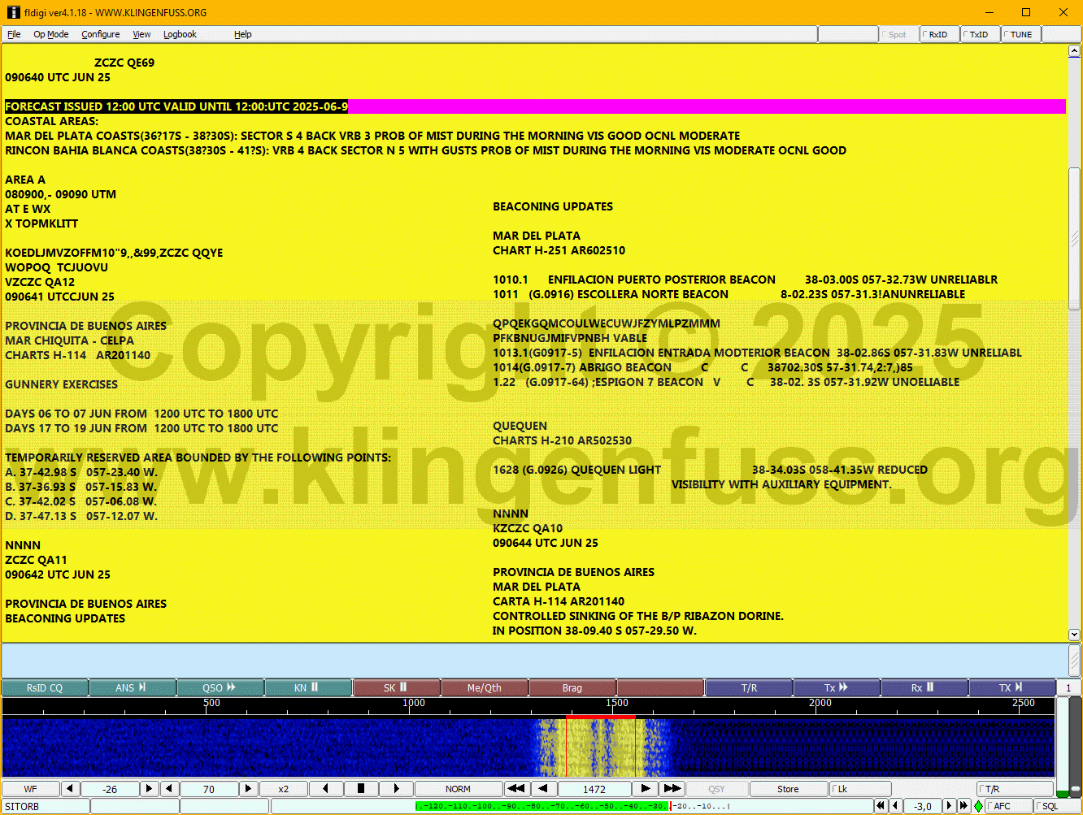1083x815 pixels.
Task: Enable the TUNE toggle
Action: click(1020, 34)
